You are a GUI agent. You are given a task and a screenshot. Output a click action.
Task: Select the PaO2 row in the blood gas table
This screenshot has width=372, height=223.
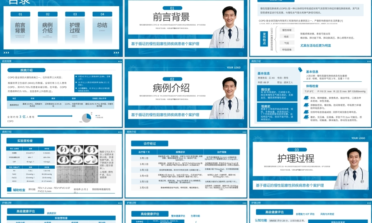[31, 174]
